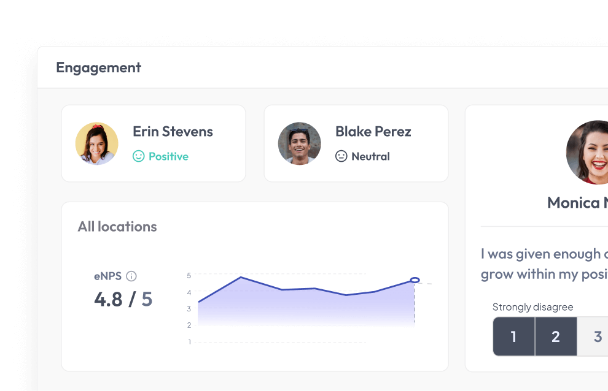Click the Engagement panel header
The width and height of the screenshot is (608, 391).
coord(98,67)
